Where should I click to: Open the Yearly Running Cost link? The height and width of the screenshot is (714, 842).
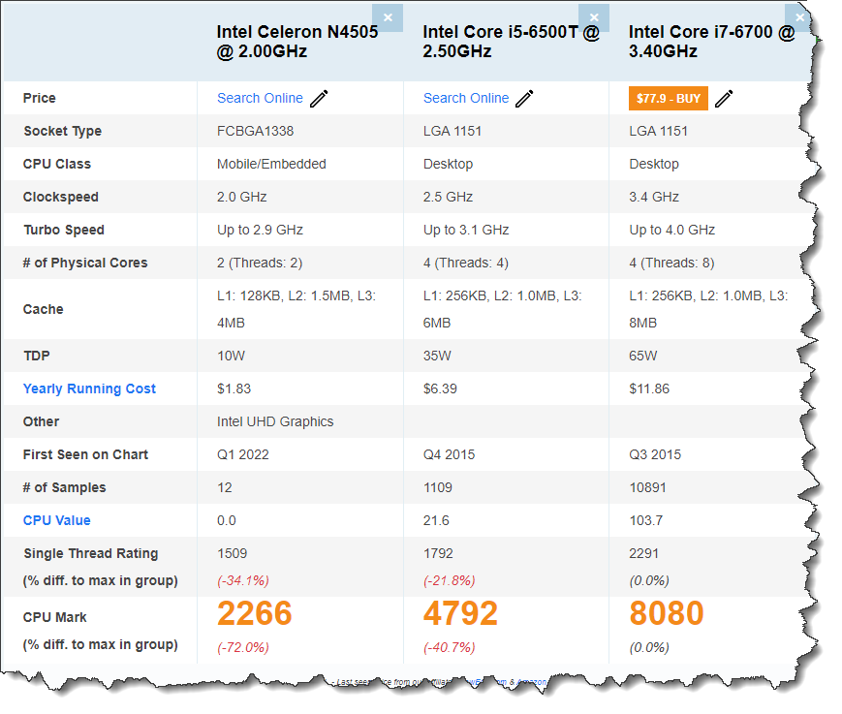coord(89,388)
